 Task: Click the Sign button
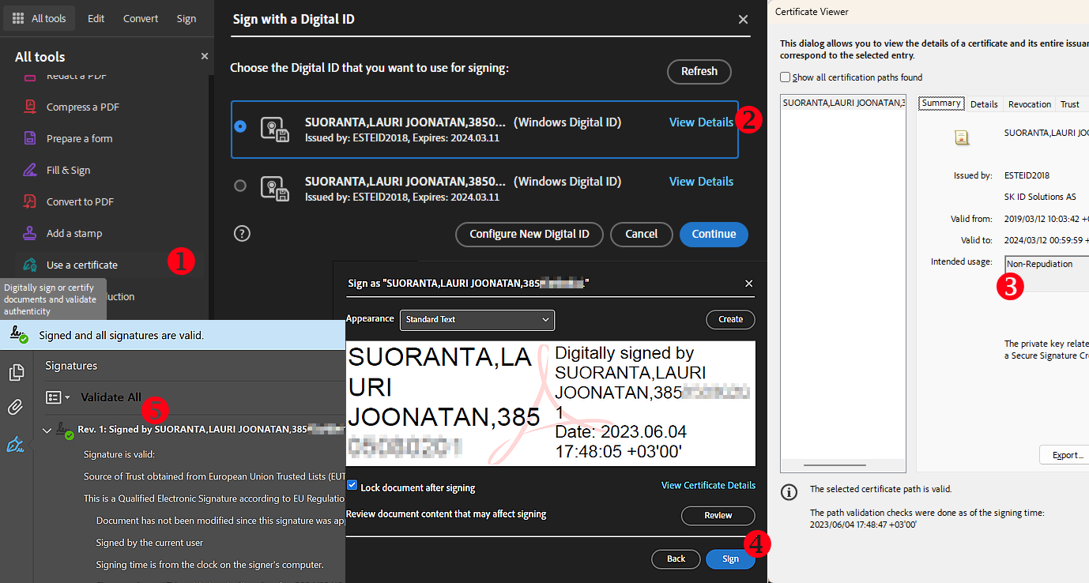point(730,559)
